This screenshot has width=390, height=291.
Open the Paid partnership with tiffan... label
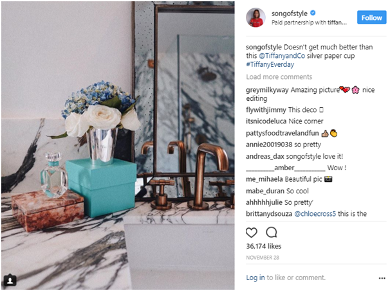[309, 22]
